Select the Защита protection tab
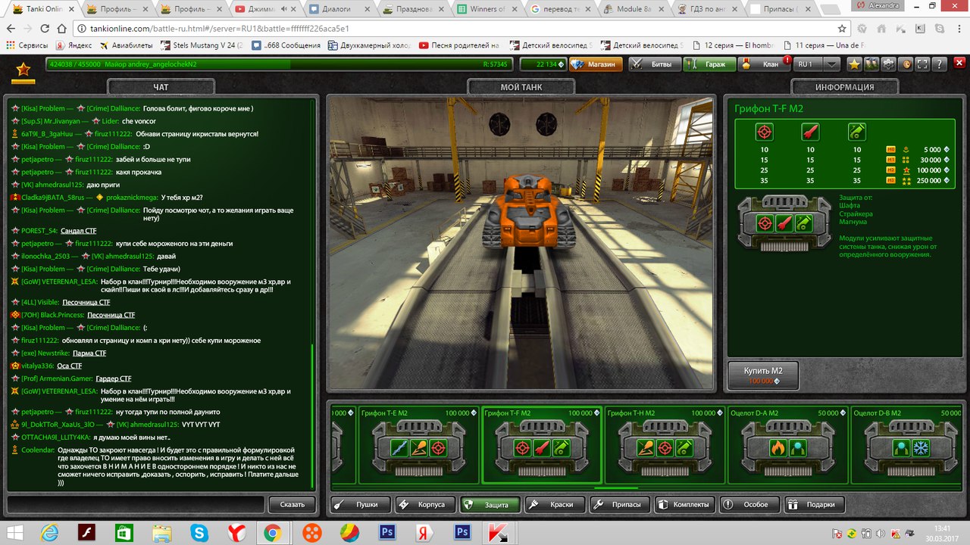This screenshot has width=970, height=545. pyautogui.click(x=491, y=504)
